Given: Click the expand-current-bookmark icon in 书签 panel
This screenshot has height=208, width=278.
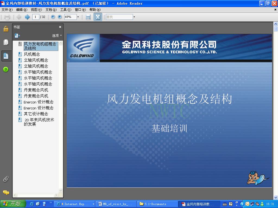Looking at the screenshot, I should [x=17, y=35].
